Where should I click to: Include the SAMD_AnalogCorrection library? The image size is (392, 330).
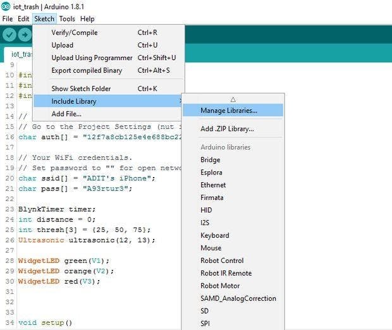[233, 298]
